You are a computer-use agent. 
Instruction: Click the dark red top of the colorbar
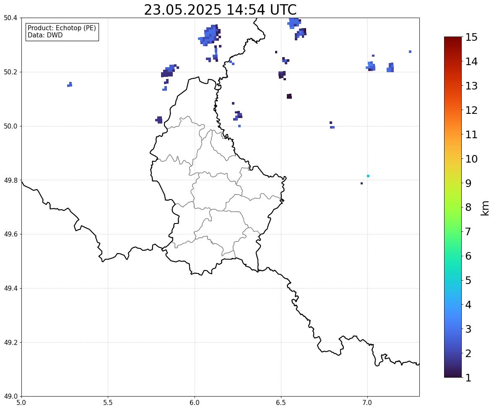tap(453, 39)
